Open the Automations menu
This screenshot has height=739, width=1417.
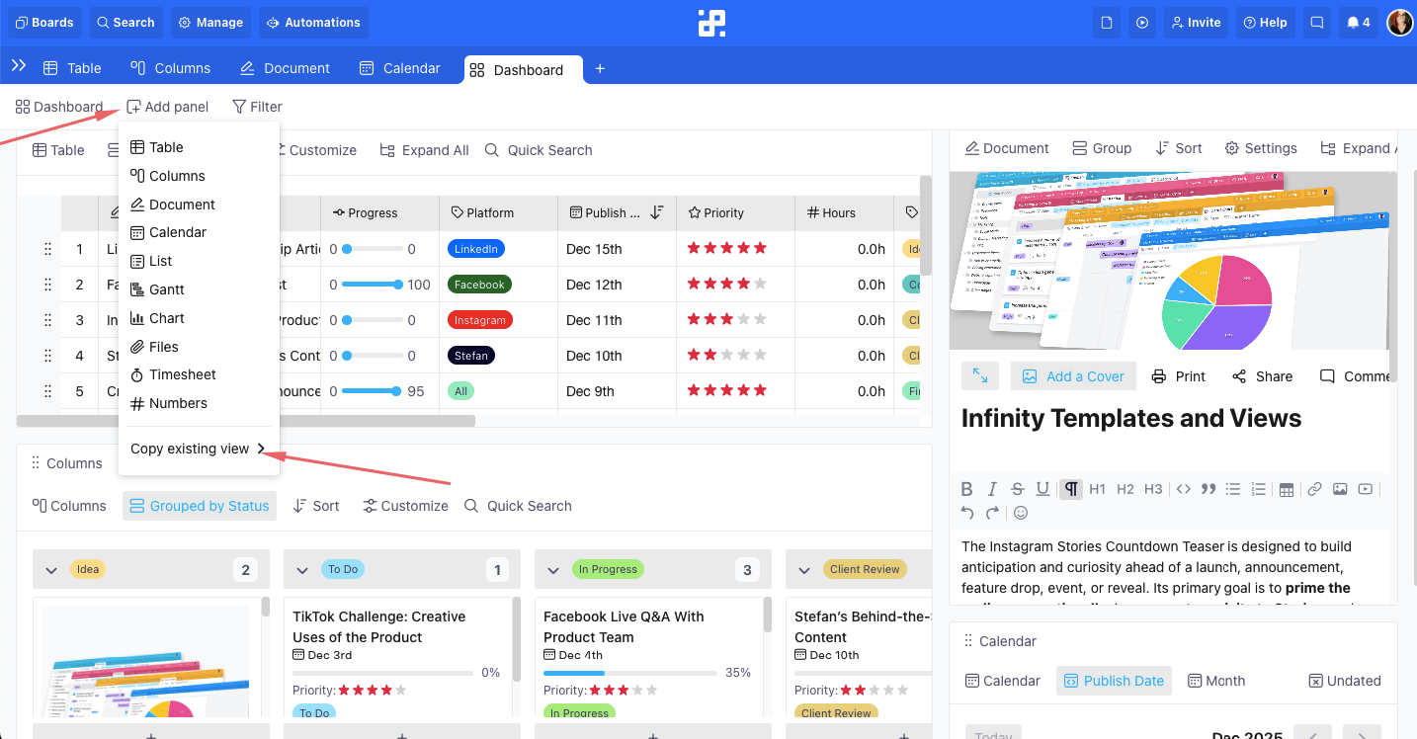tap(313, 22)
